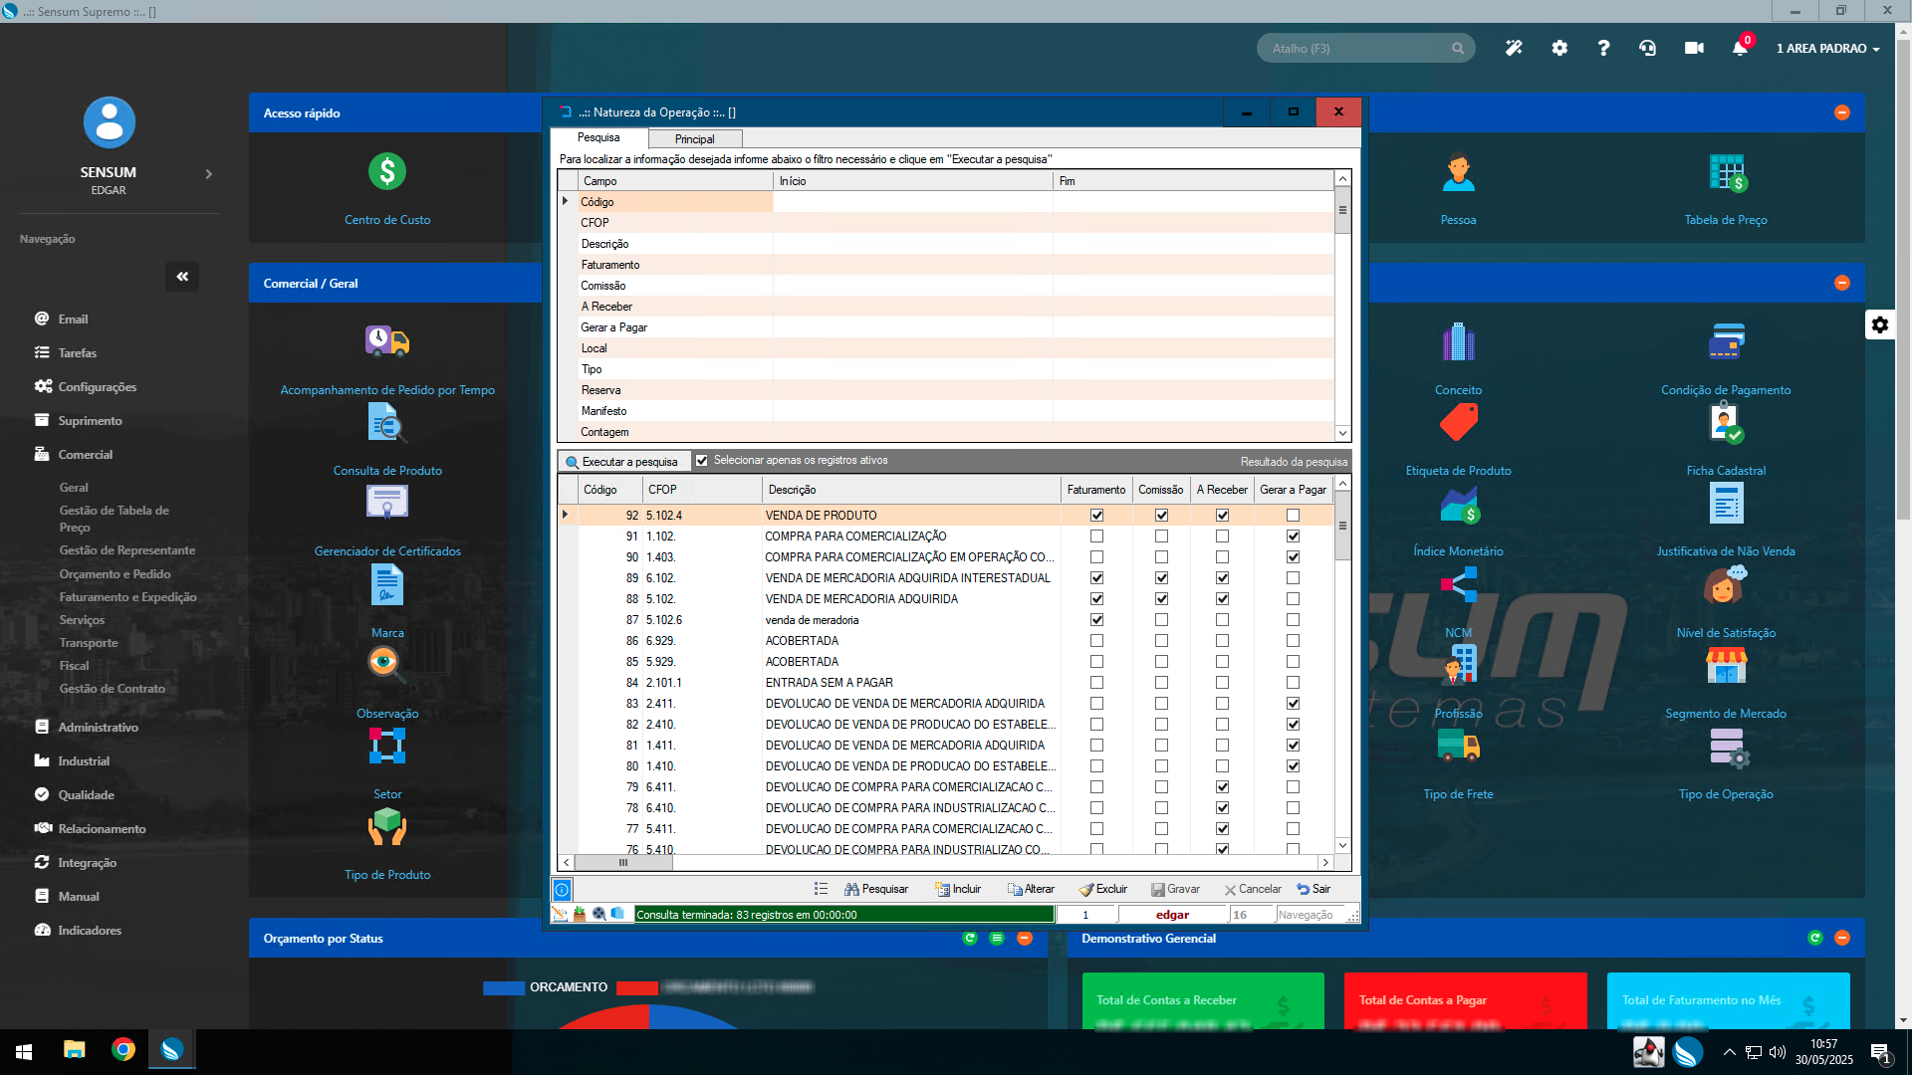Toggle Faturamento checkbox for venda de meradoria
This screenshot has height=1075, width=1912.
point(1096,620)
